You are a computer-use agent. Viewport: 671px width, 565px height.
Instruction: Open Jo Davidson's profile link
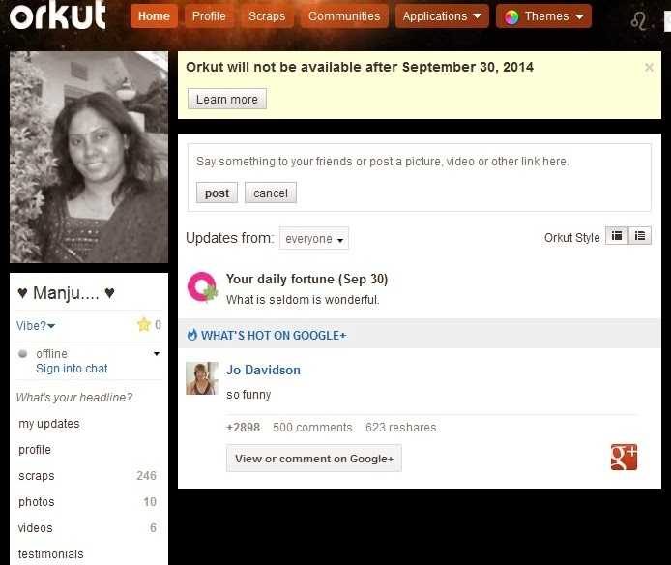(x=263, y=371)
